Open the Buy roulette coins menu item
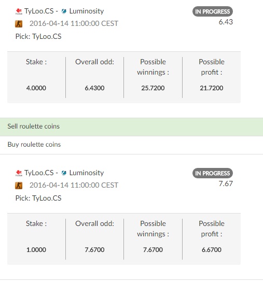263x283 pixels. pos(132,145)
